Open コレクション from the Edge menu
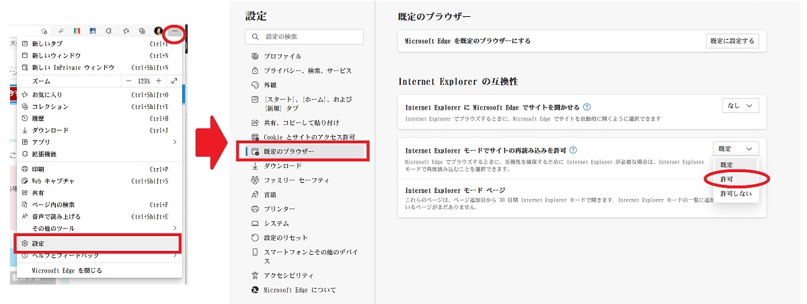Screen dimensions: 807x304 pyautogui.click(x=99, y=106)
